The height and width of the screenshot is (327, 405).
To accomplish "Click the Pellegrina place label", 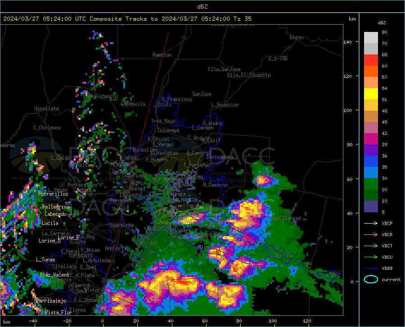I will [x=56, y=207].
